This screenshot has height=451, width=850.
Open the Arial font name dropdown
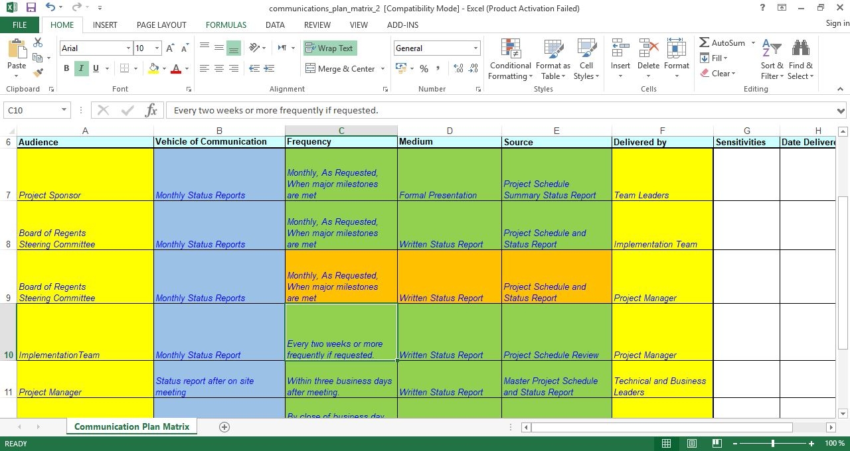[128, 48]
